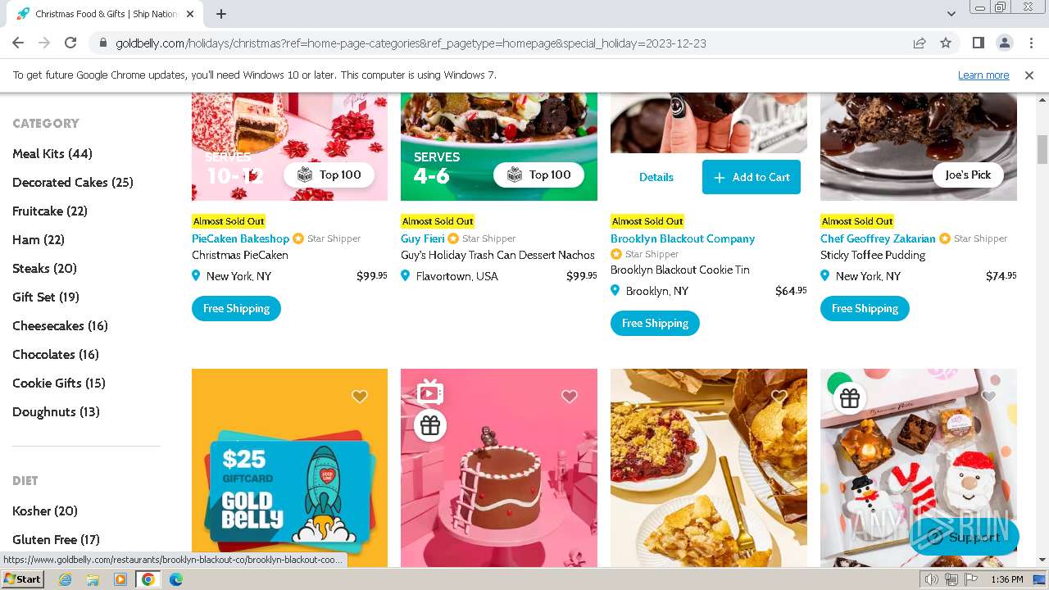This screenshot has width=1049, height=590.
Task: Click the video icon on pink cake image
Action: [x=429, y=393]
